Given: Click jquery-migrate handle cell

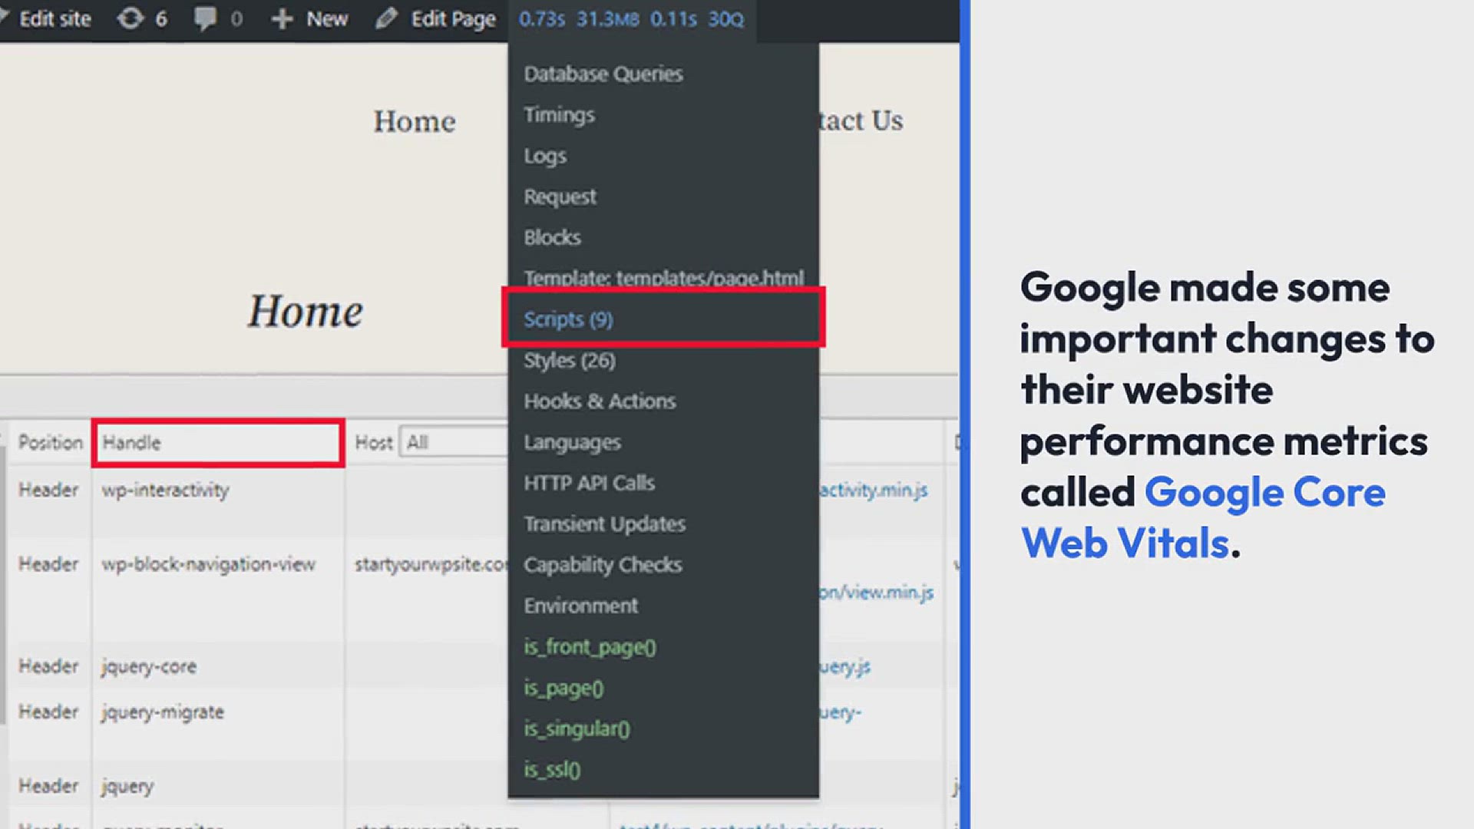Looking at the screenshot, I should tap(163, 712).
